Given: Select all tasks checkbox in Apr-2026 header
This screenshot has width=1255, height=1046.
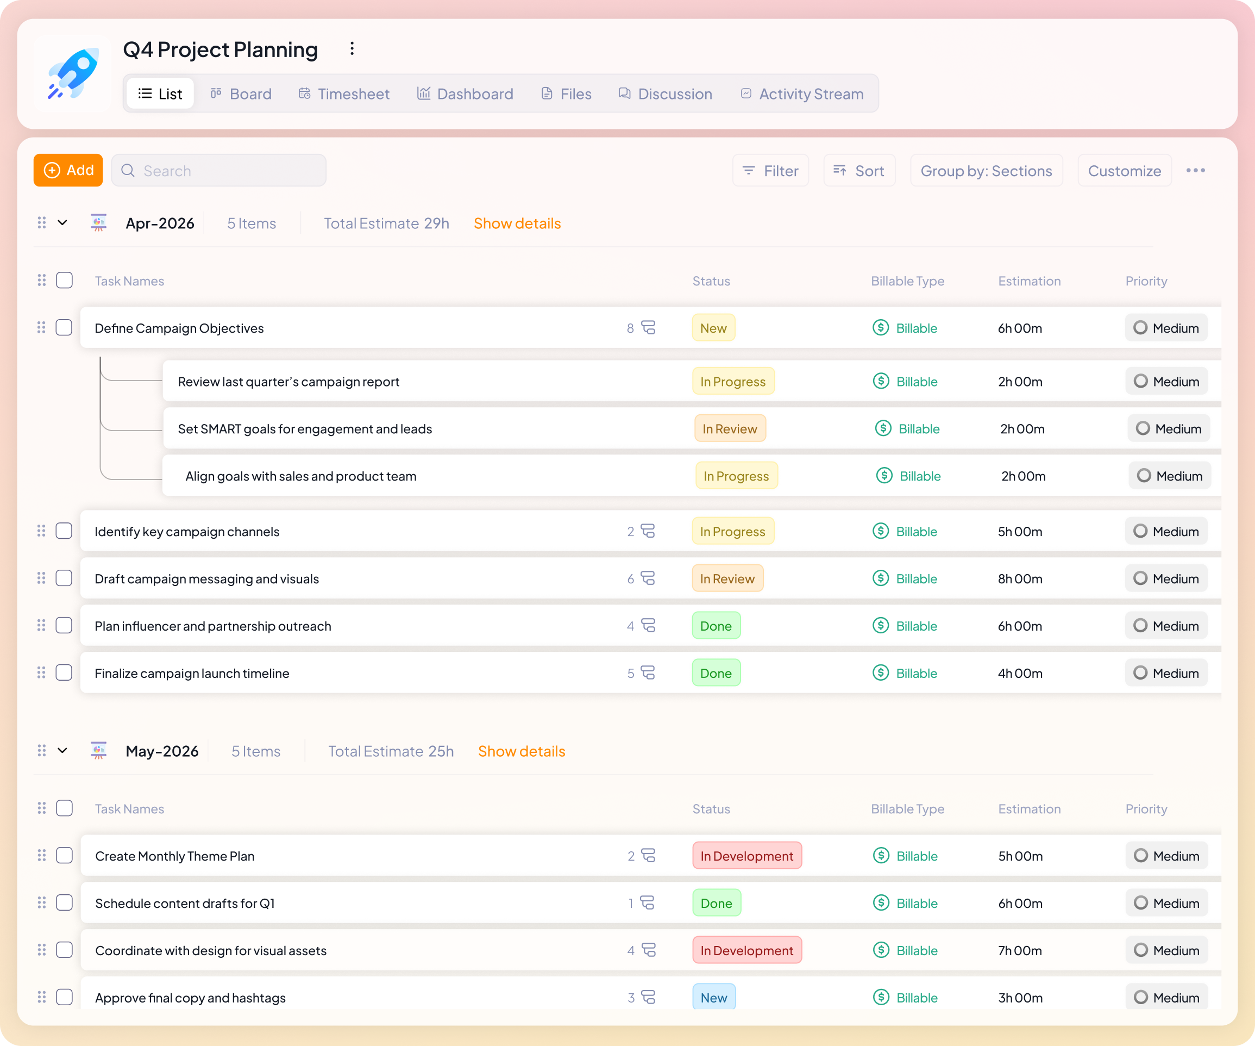Looking at the screenshot, I should coord(65,281).
